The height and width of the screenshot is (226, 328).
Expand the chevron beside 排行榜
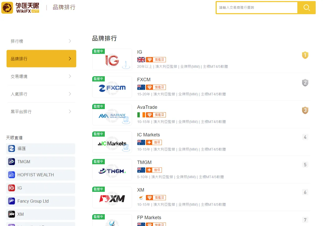point(70,41)
